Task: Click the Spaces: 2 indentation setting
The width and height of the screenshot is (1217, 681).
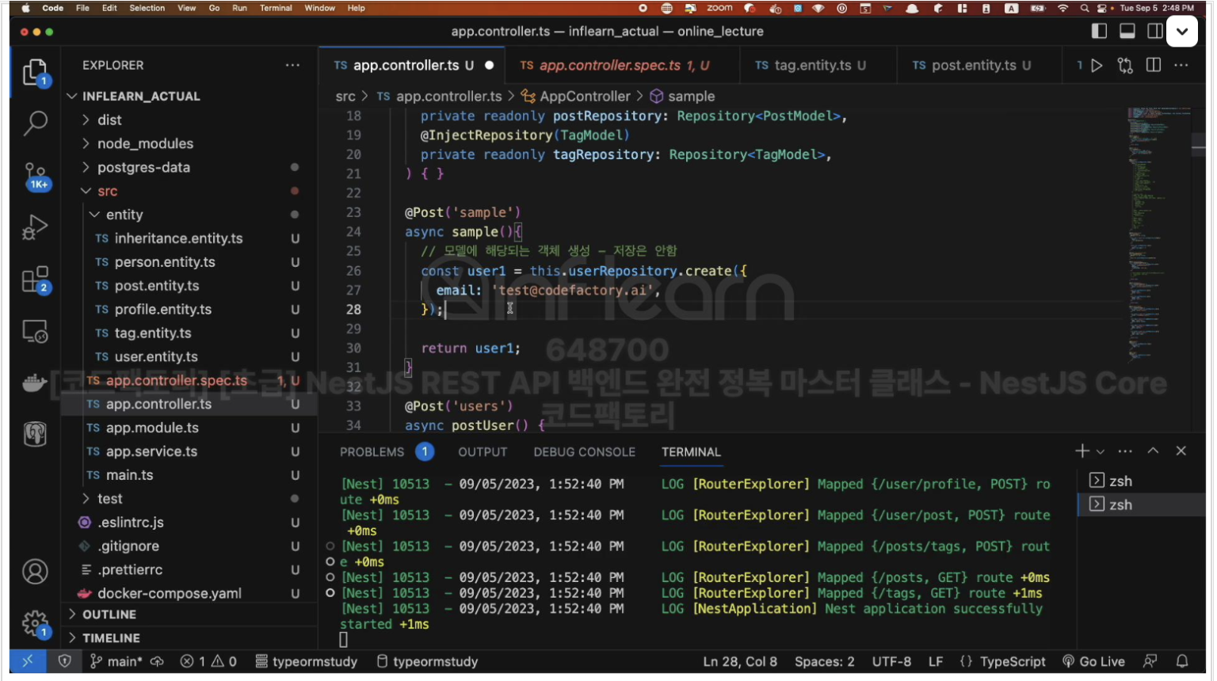Action: (825, 661)
